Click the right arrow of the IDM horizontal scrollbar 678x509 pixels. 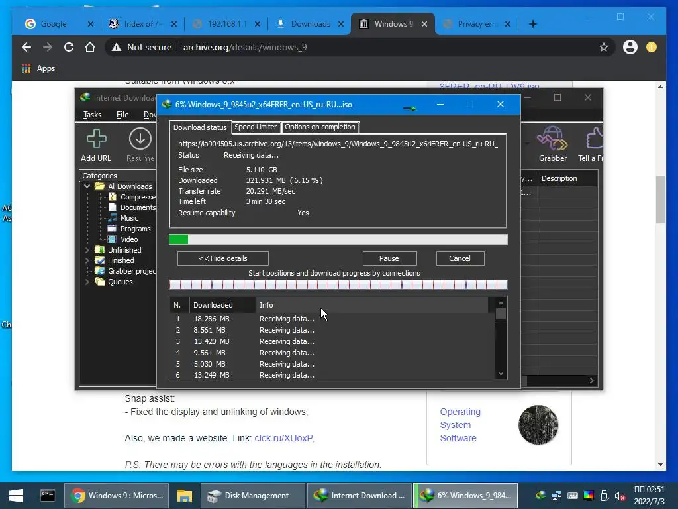[591, 380]
